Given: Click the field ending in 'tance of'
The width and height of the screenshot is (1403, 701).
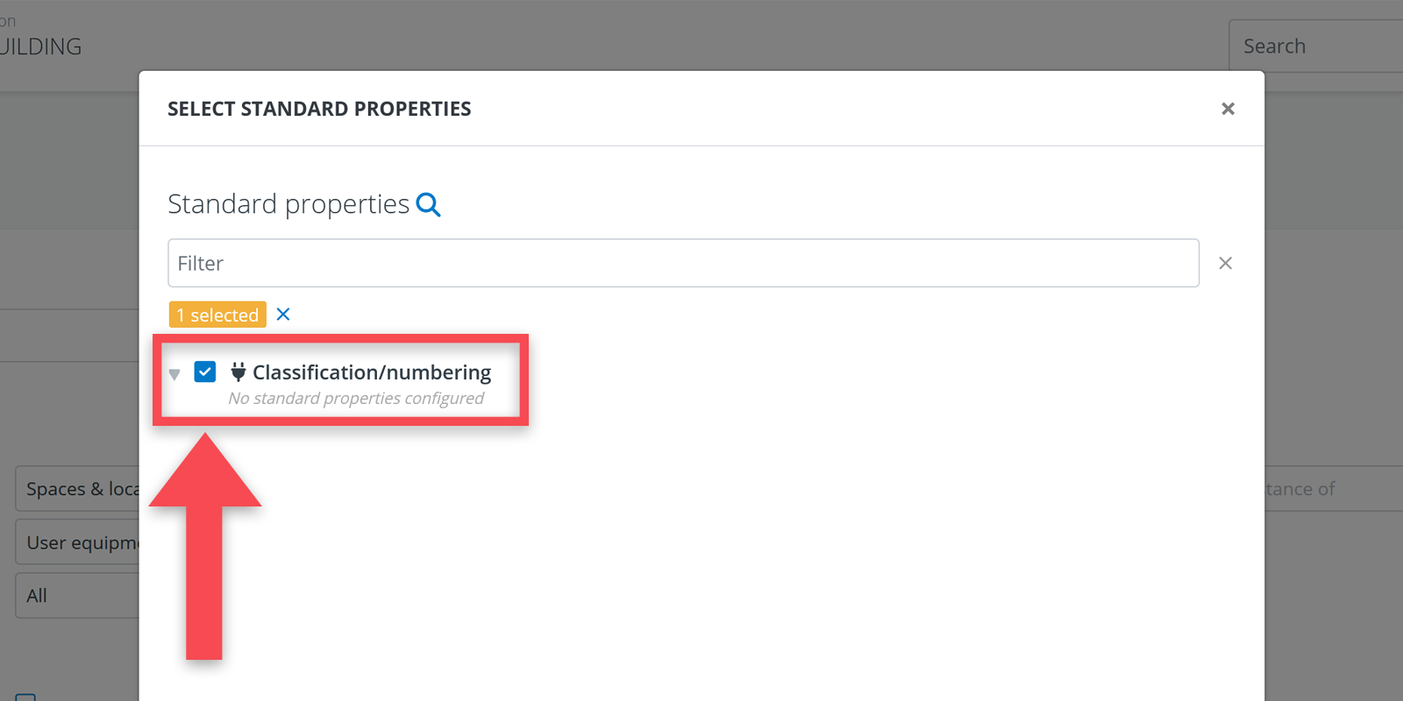Looking at the screenshot, I should (x=1333, y=489).
